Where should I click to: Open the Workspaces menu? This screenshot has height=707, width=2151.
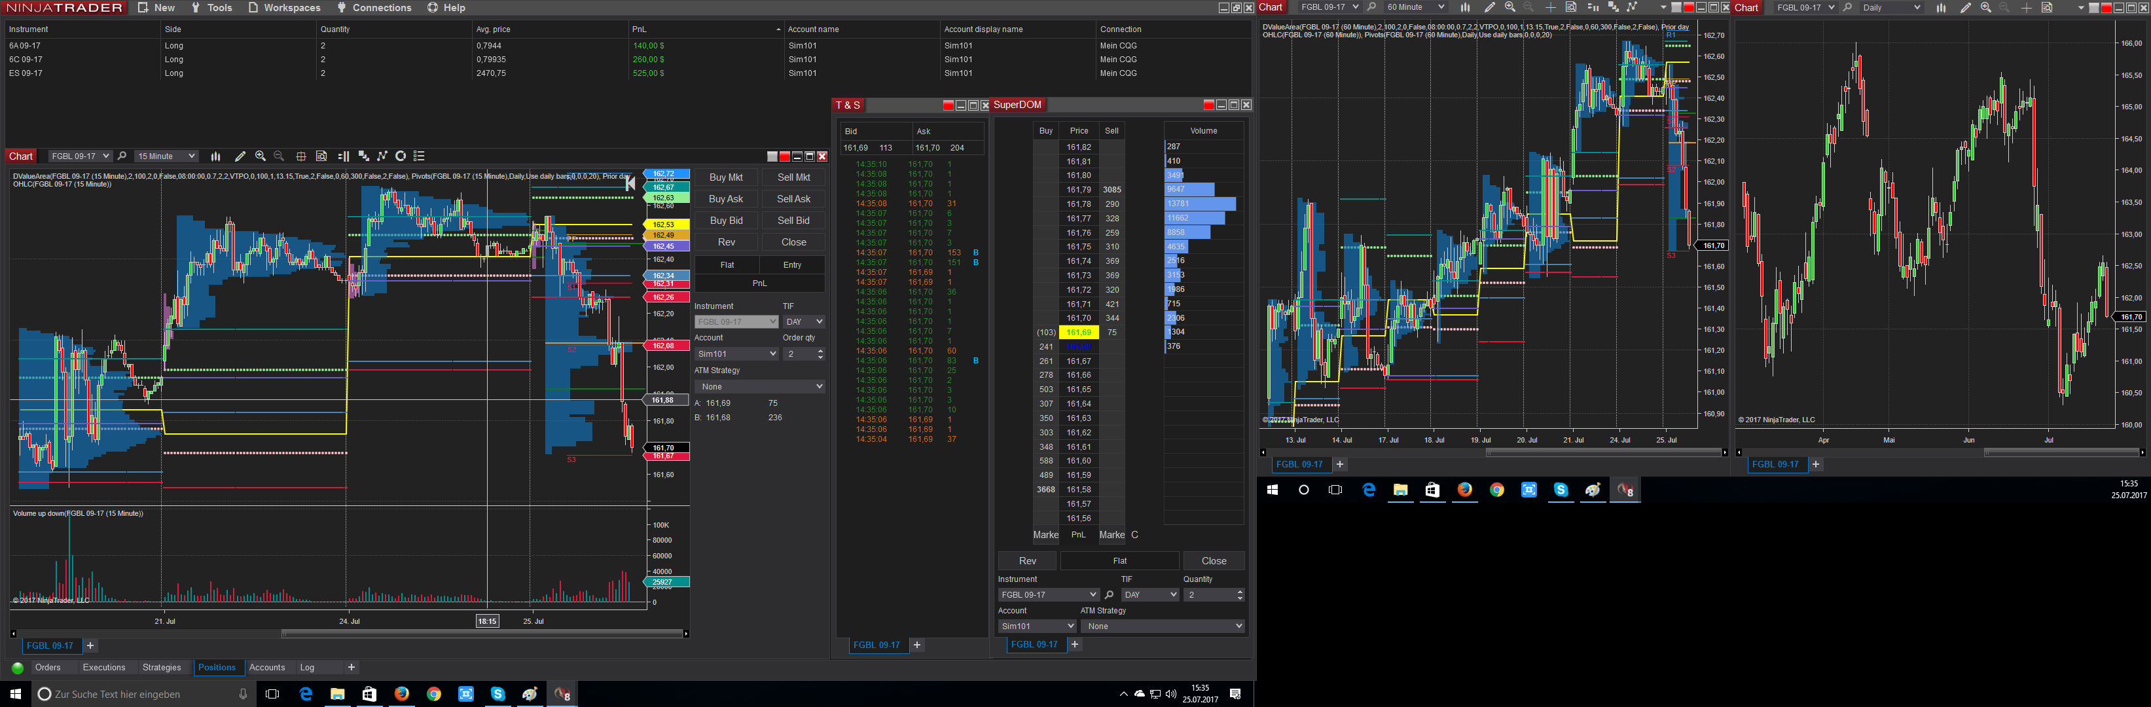coord(284,7)
